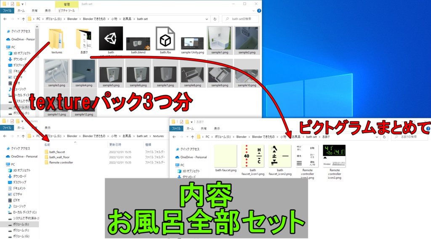Select sample5.png thumbnail
Image resolution: width=431 pixels, height=239 pixels.
click(x=111, y=74)
